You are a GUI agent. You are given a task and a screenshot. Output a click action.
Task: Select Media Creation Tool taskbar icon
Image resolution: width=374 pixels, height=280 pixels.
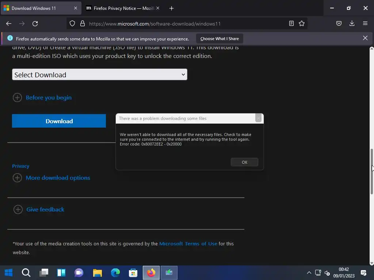click(169, 273)
